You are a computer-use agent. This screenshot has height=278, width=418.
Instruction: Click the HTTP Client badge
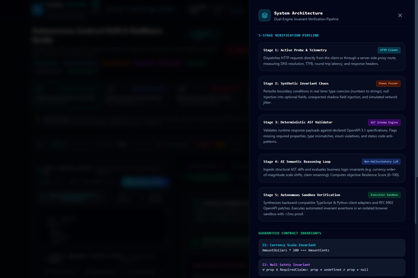(388, 50)
